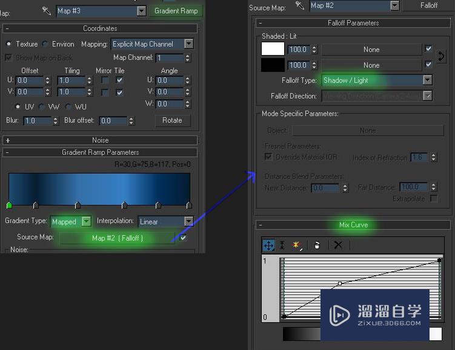Select the WU radio button
The image size is (455, 350).
tap(68, 107)
